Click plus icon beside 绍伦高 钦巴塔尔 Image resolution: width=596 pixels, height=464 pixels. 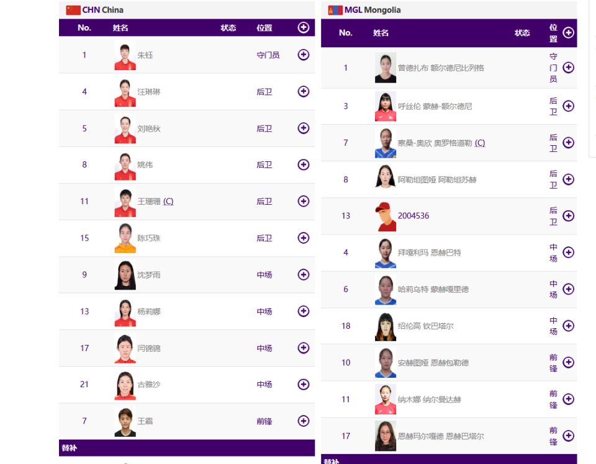click(568, 326)
